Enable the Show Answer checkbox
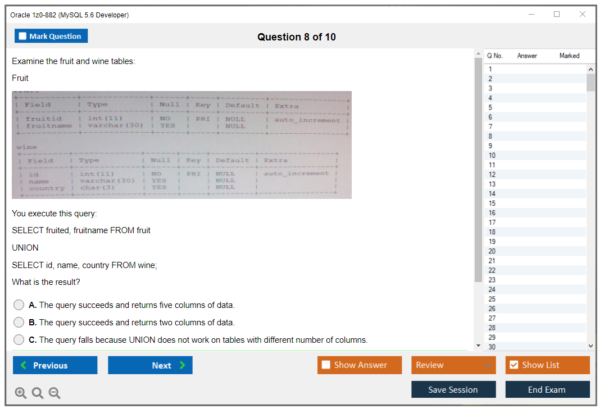Viewport: 604px width, 413px height. click(x=325, y=365)
